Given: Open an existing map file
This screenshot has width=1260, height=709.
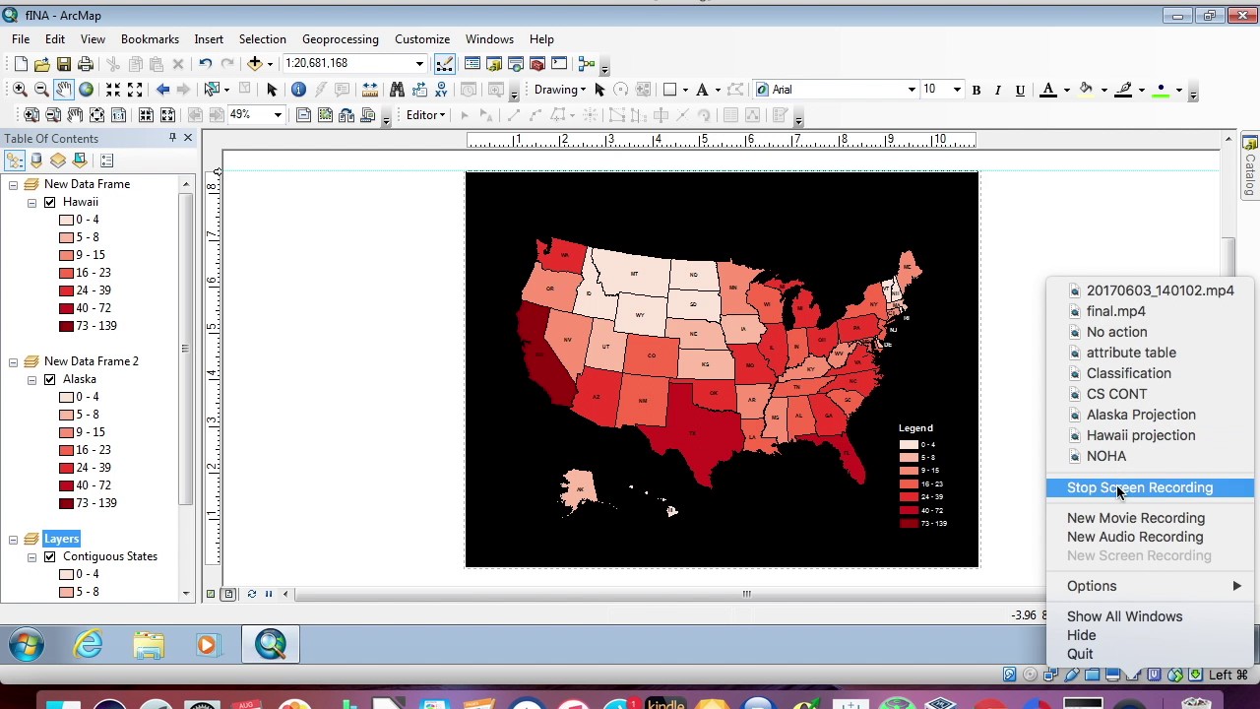Looking at the screenshot, I should coord(41,64).
